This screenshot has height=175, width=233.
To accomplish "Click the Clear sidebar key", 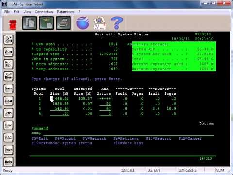I will (8, 101).
